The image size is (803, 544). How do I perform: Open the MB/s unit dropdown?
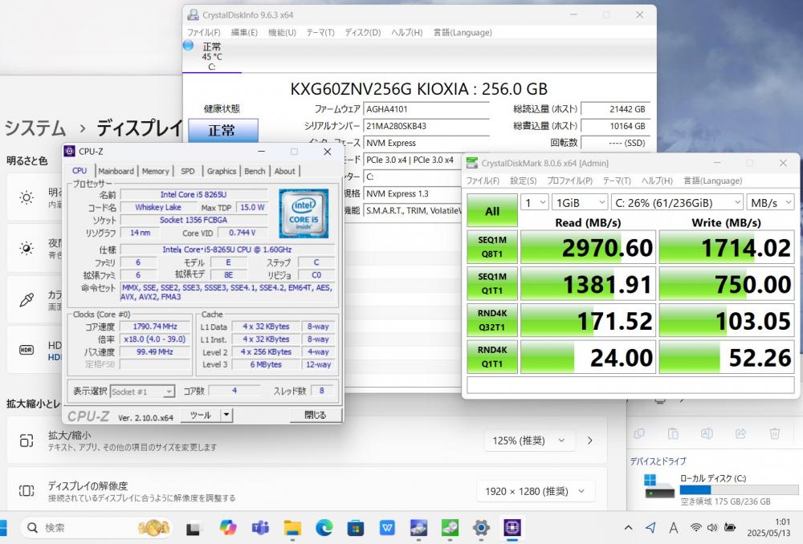(770, 203)
